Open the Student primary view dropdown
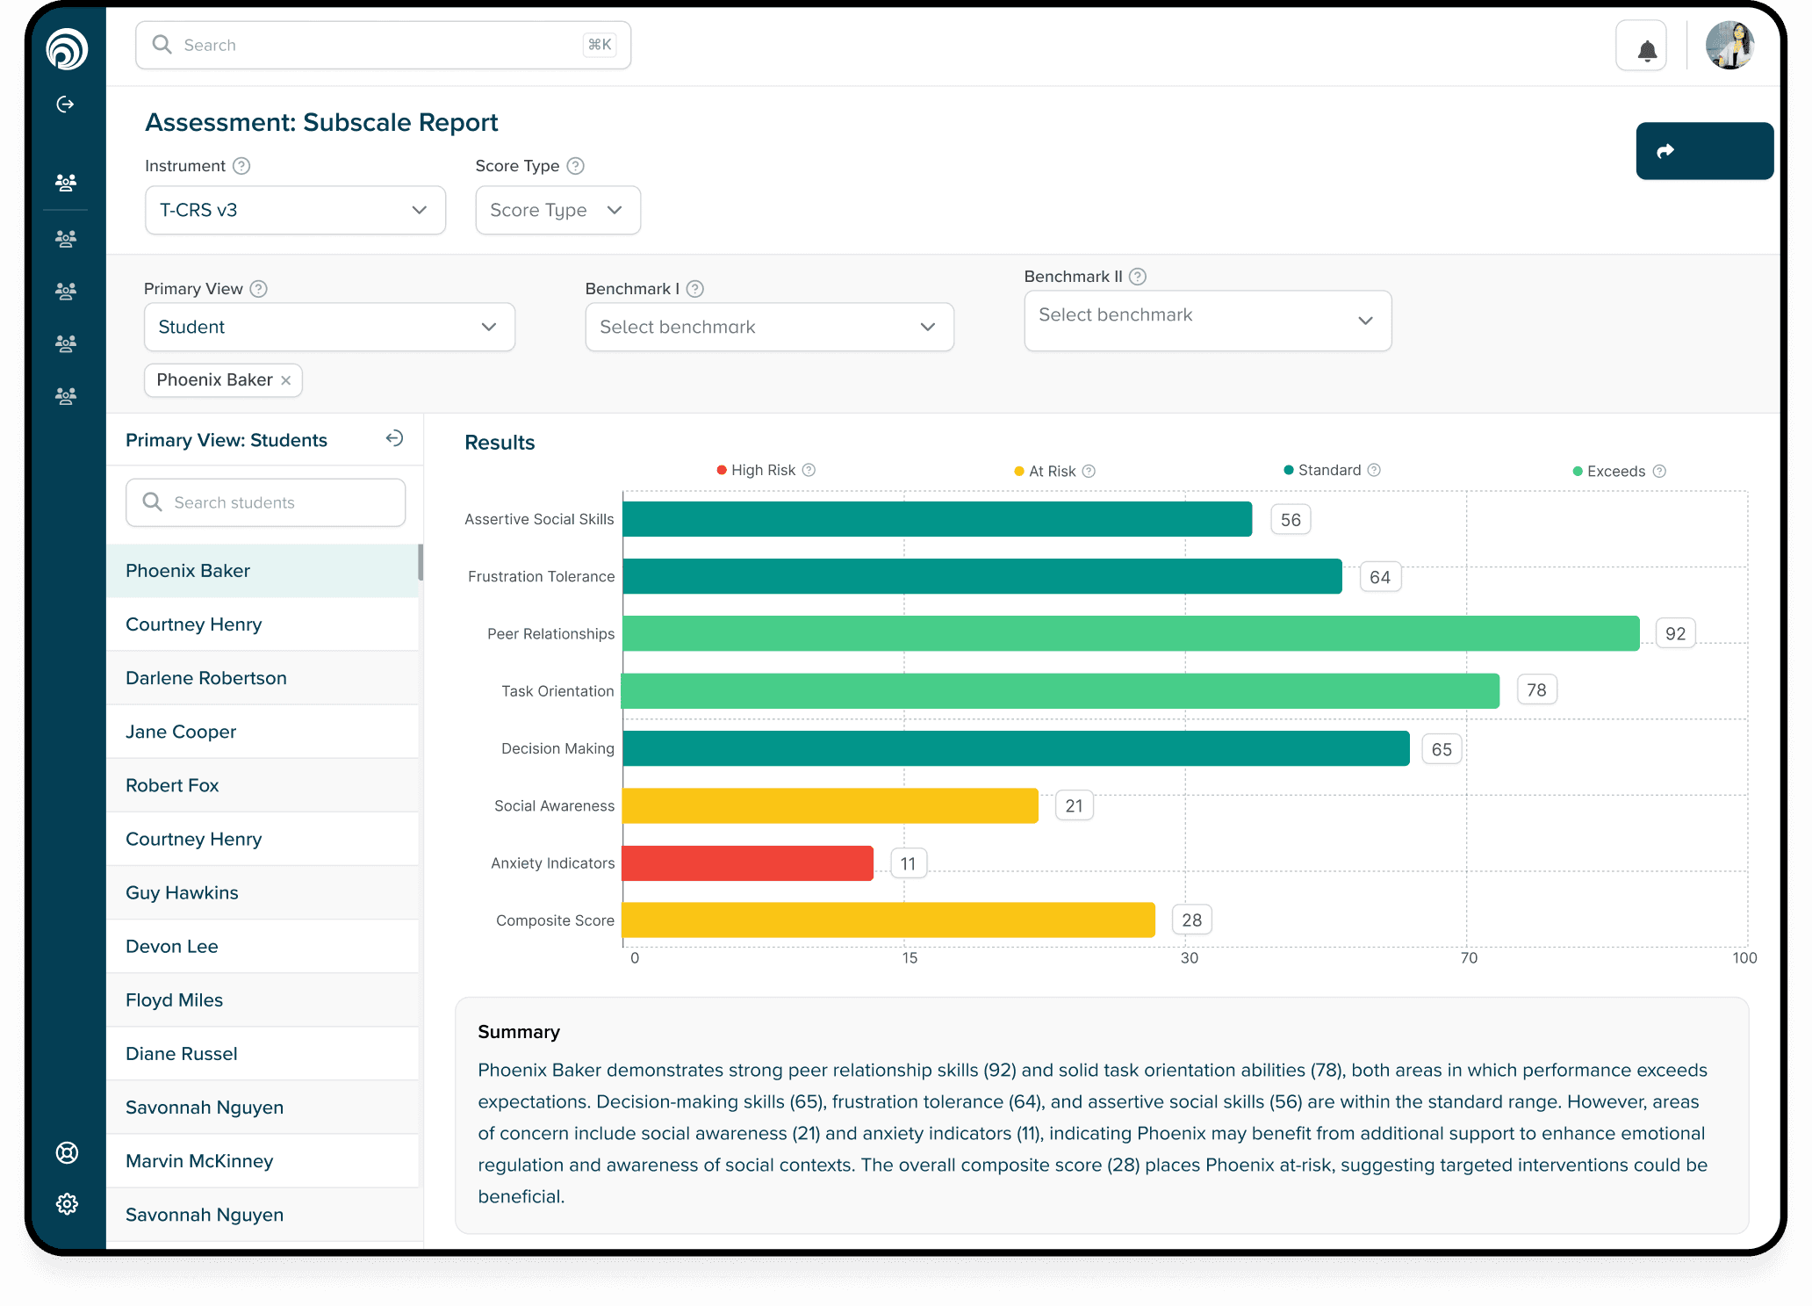 click(x=328, y=327)
